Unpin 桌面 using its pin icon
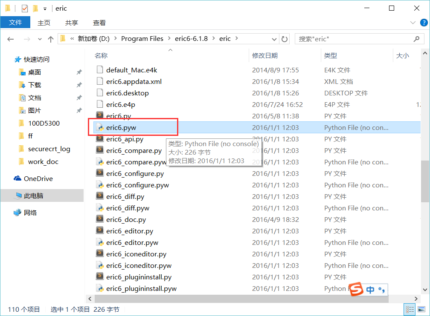The height and width of the screenshot is (316, 430). click(x=79, y=72)
